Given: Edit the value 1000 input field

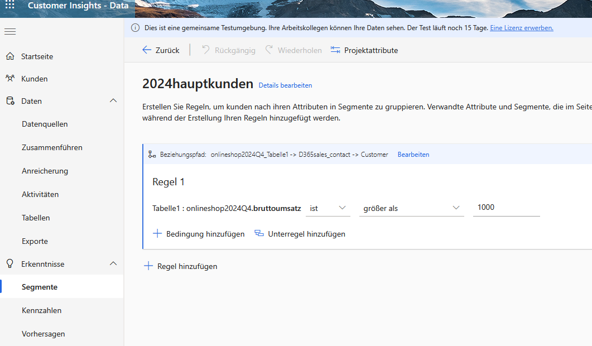Looking at the screenshot, I should (505, 207).
